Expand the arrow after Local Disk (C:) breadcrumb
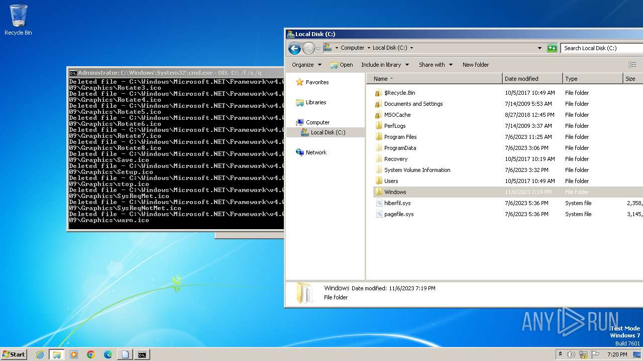 (412, 48)
